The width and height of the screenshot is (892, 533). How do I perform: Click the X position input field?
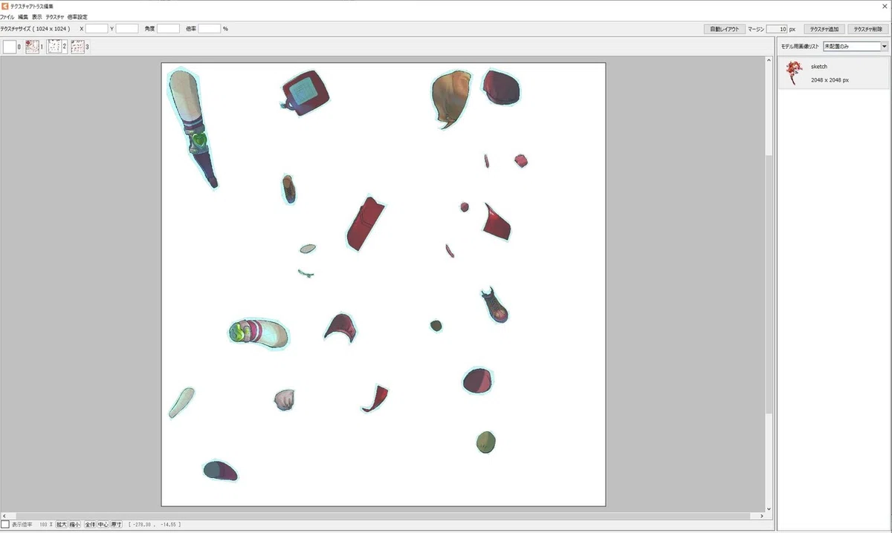(97, 29)
